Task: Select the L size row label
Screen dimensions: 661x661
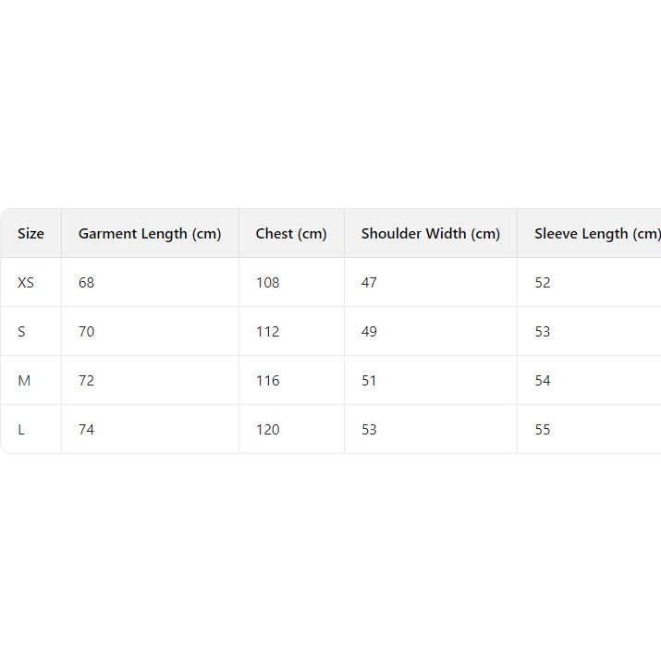Action: 22,430
